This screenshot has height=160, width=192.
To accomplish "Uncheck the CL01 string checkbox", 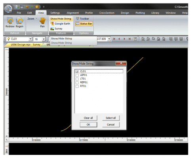I will coord(77,72).
